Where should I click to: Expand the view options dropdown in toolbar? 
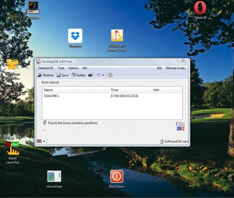coord(103,75)
